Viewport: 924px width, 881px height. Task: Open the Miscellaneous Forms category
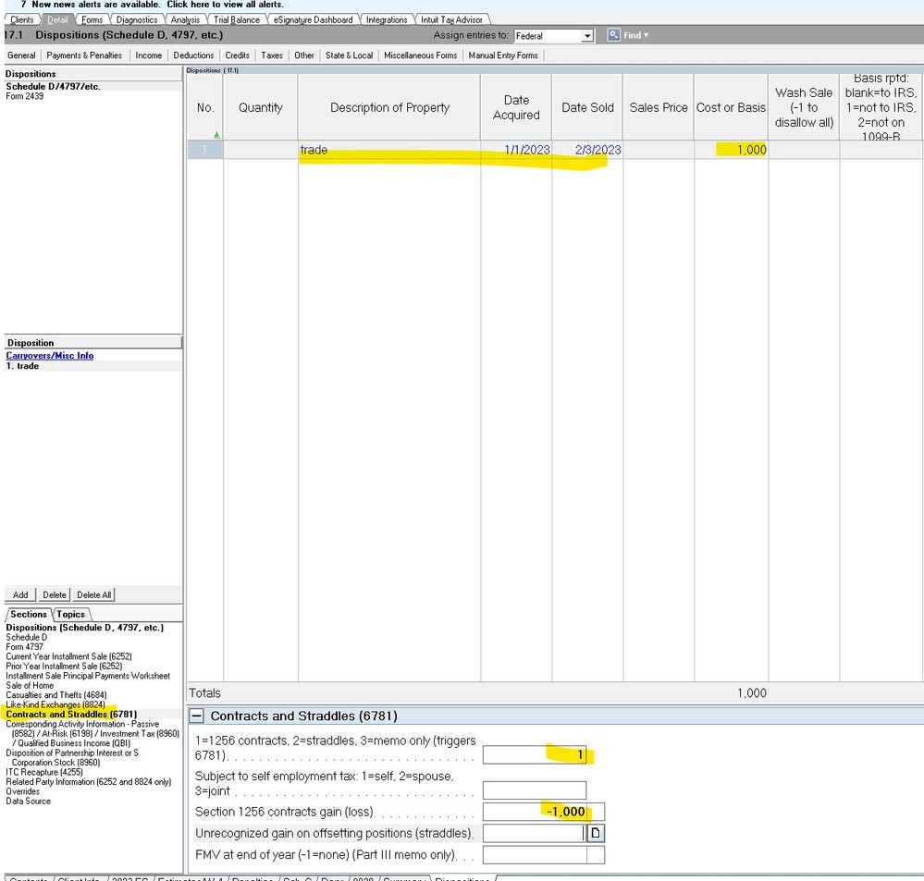(420, 55)
